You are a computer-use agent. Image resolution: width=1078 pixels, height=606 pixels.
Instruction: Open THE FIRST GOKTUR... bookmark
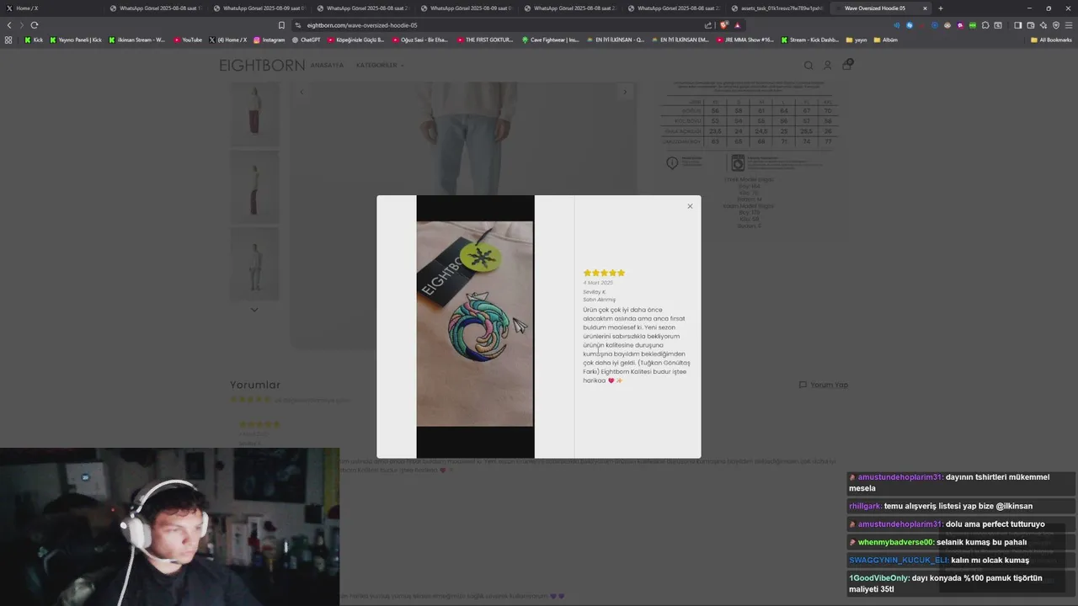484,40
